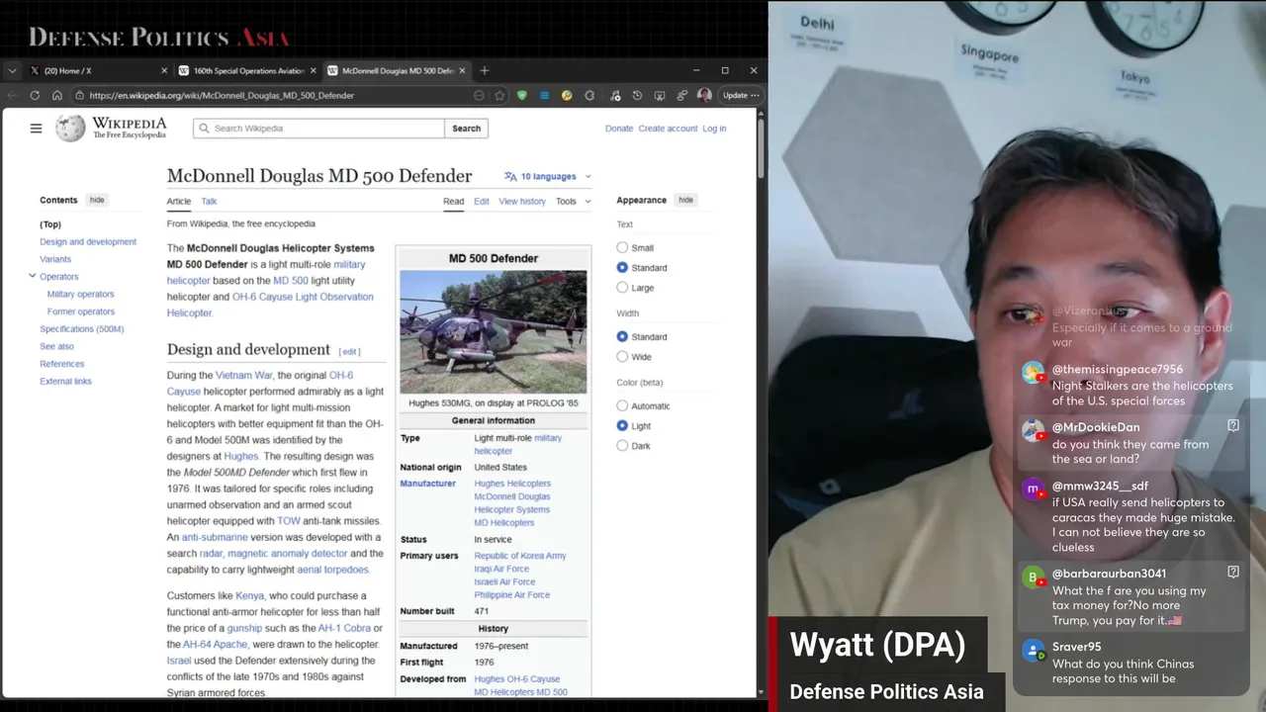Open the Wikipedia main menu hamburger icon
Viewport: 1266px width, 712px height.
click(36, 129)
